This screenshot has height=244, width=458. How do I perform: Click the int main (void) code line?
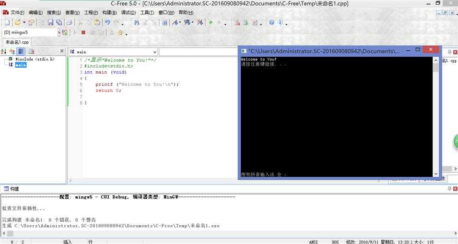pos(106,72)
